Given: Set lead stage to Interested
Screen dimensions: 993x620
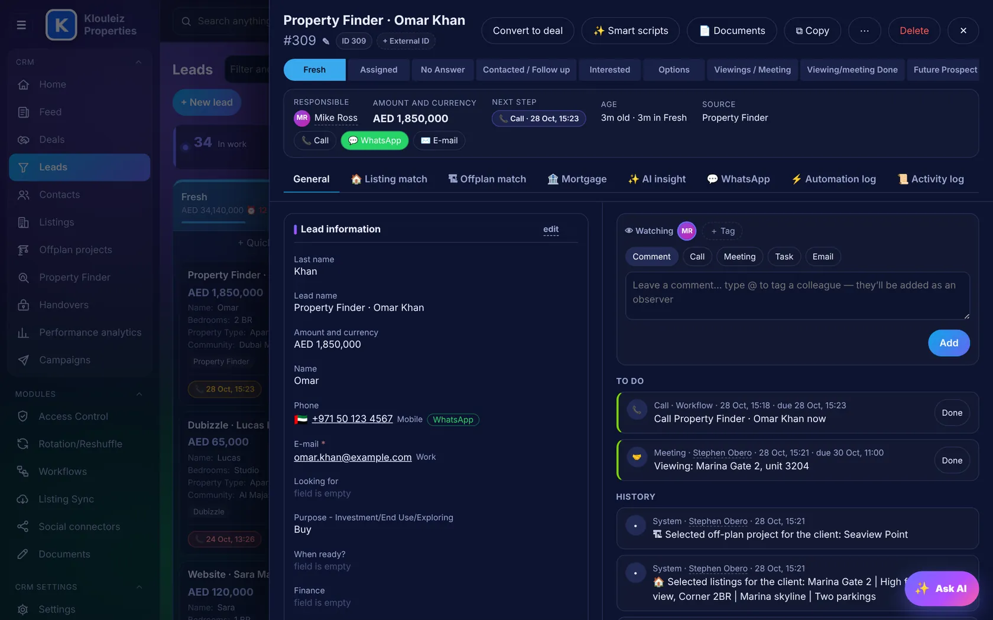Looking at the screenshot, I should (609, 70).
